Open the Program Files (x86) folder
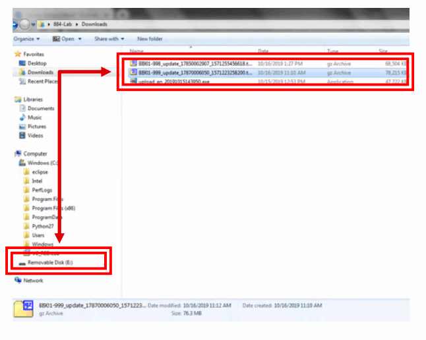The image size is (426, 340). (53, 208)
